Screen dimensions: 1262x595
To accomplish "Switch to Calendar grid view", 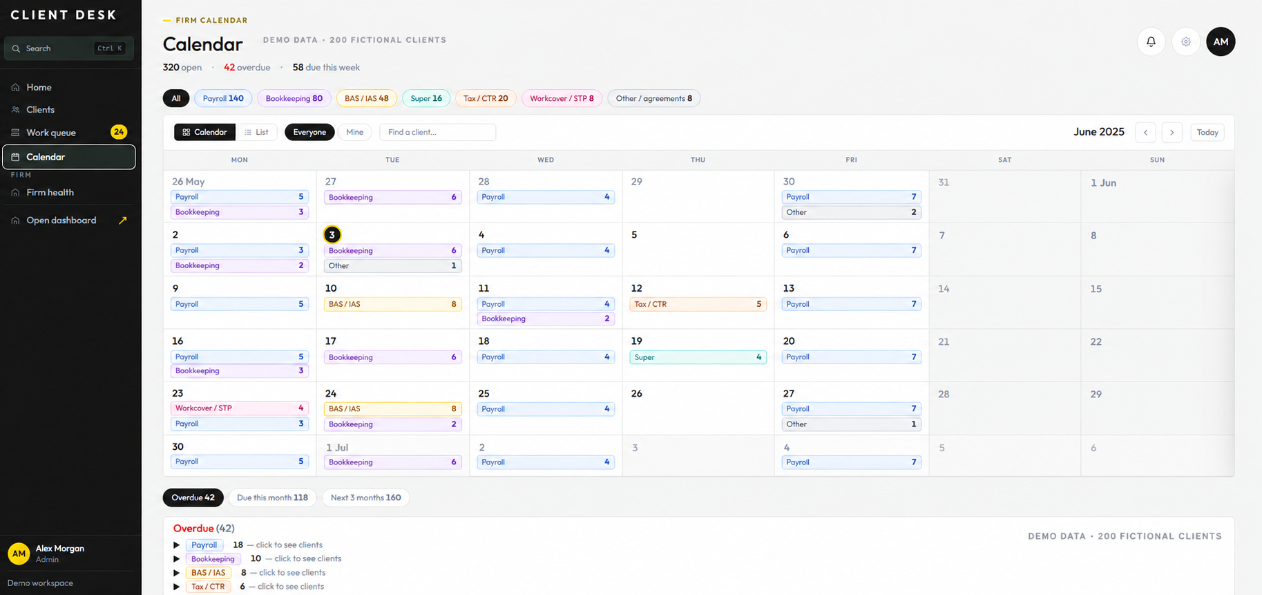I will 204,132.
